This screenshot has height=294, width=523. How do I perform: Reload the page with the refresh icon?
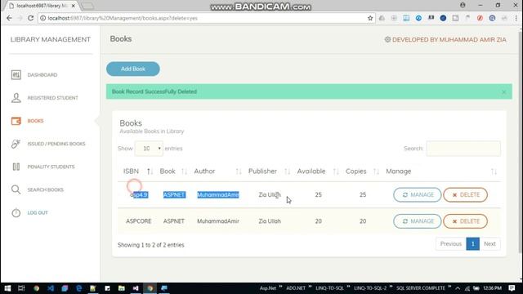[x=31, y=18]
